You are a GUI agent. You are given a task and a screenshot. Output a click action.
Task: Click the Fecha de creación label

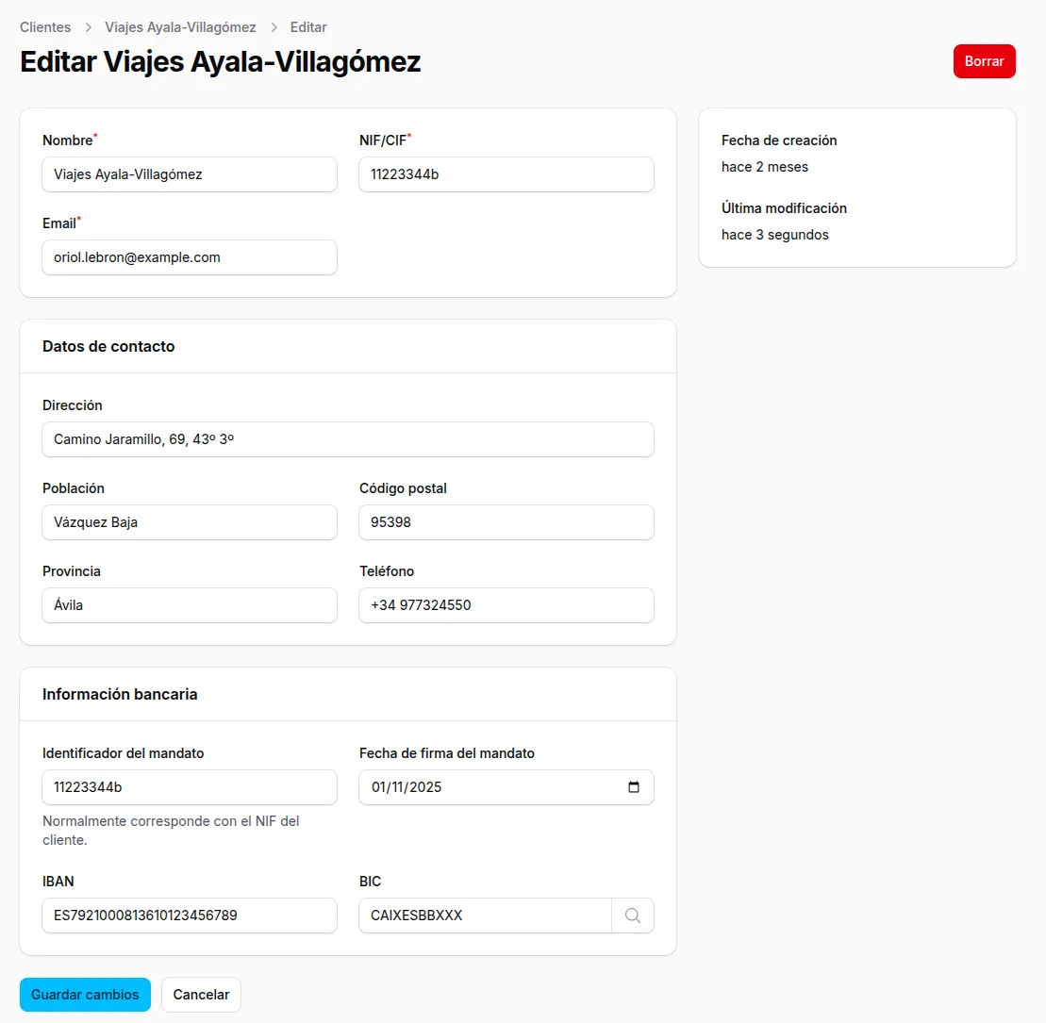(779, 140)
